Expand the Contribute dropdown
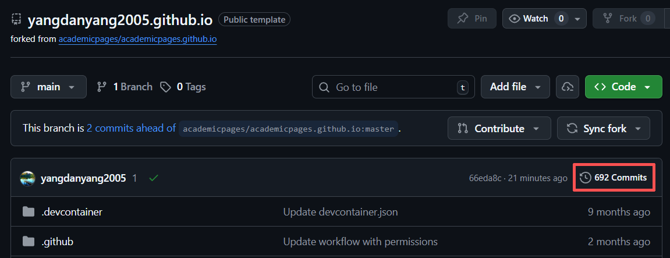Viewport: 670px width, 258px height. [499, 128]
